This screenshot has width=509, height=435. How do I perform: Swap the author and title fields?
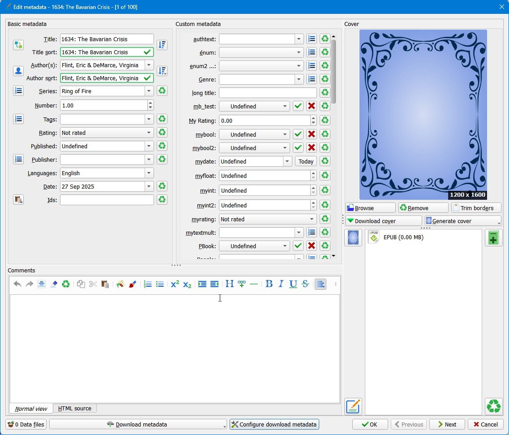pyautogui.click(x=18, y=45)
